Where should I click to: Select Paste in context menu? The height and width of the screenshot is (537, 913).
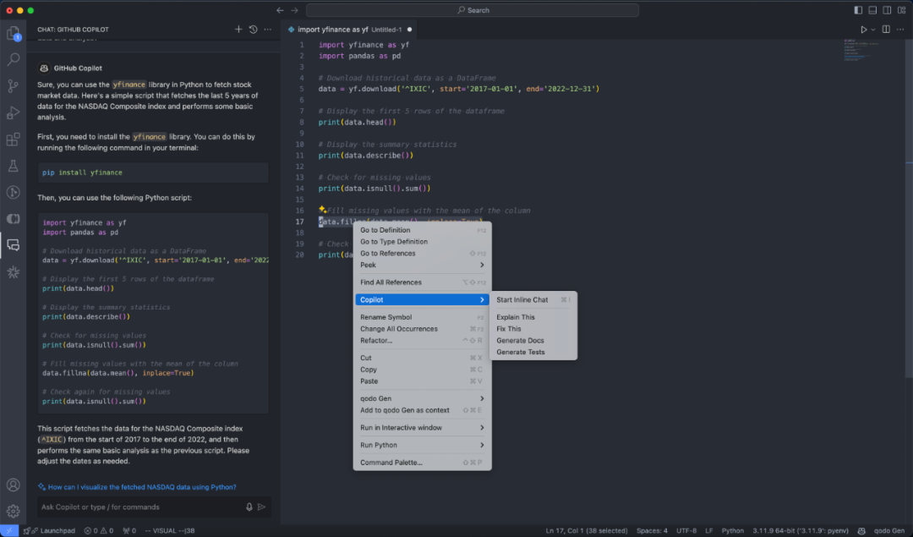coord(422,381)
